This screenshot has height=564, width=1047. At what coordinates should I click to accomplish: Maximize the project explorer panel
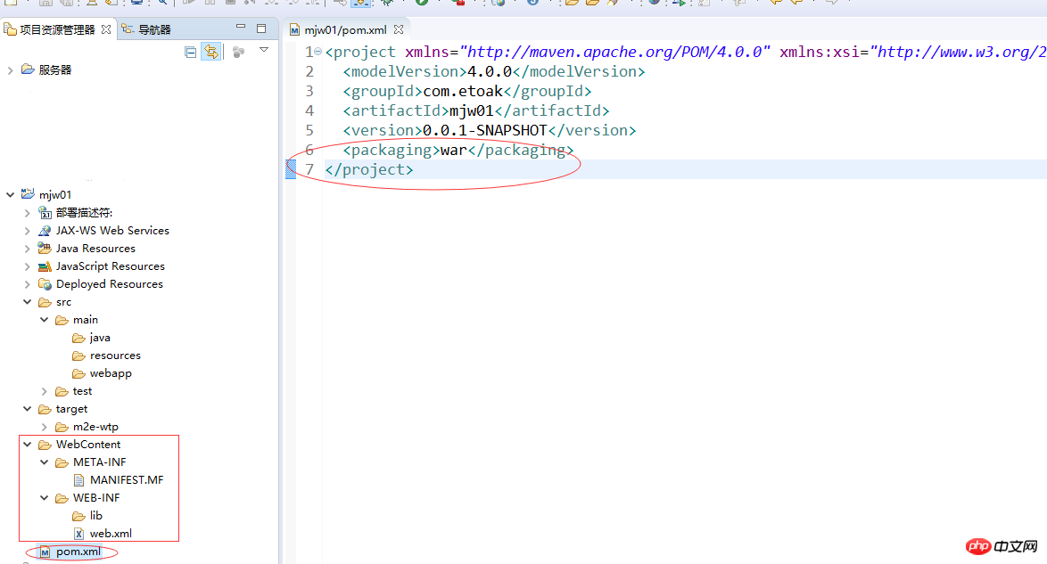click(x=261, y=29)
